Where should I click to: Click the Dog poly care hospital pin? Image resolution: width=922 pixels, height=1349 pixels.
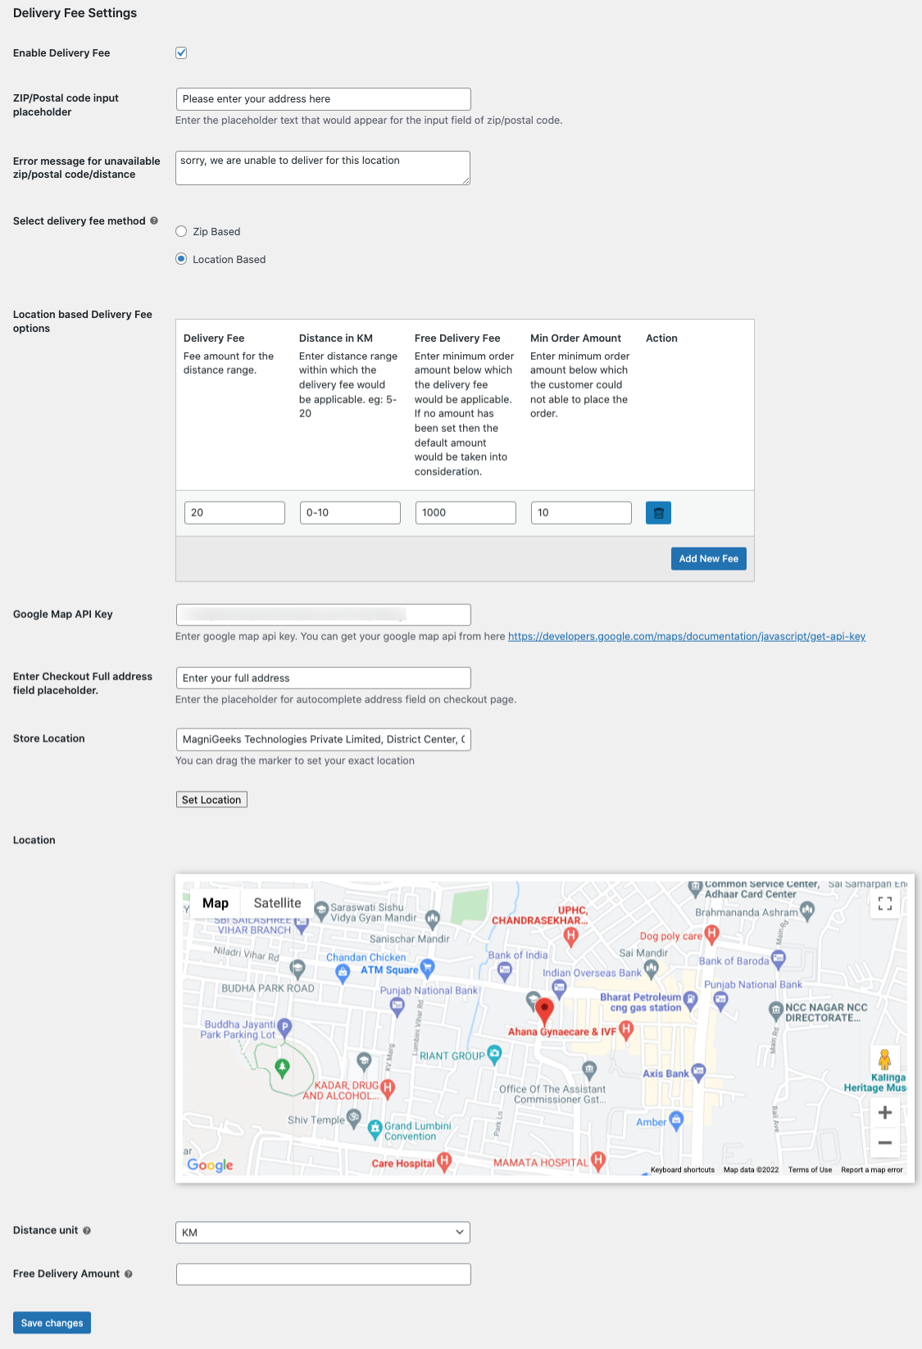[x=711, y=933]
